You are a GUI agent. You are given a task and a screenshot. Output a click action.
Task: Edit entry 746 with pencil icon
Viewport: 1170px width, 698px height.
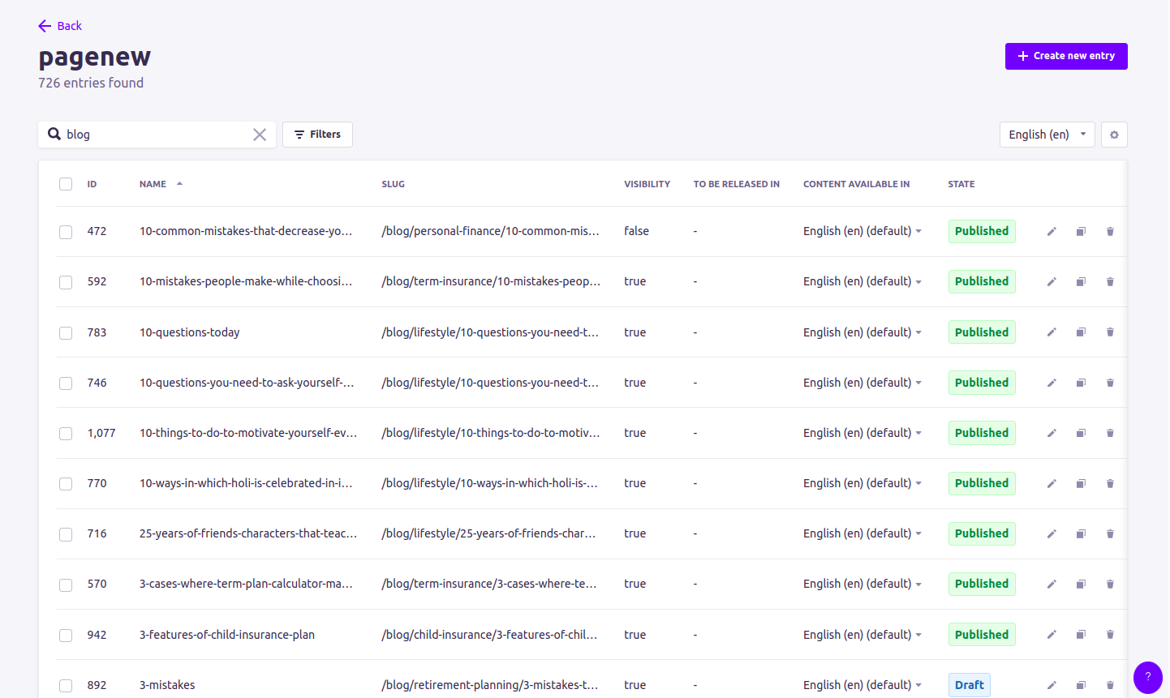pyautogui.click(x=1052, y=383)
